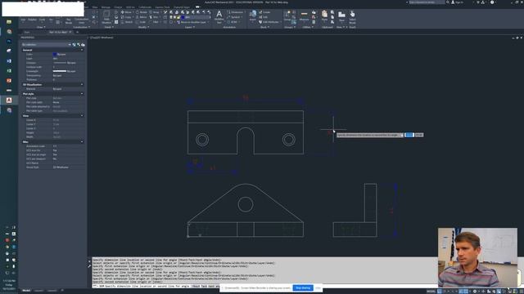The image size is (524, 294).
Task: Select the Circle draw tool
Action: [42, 20]
